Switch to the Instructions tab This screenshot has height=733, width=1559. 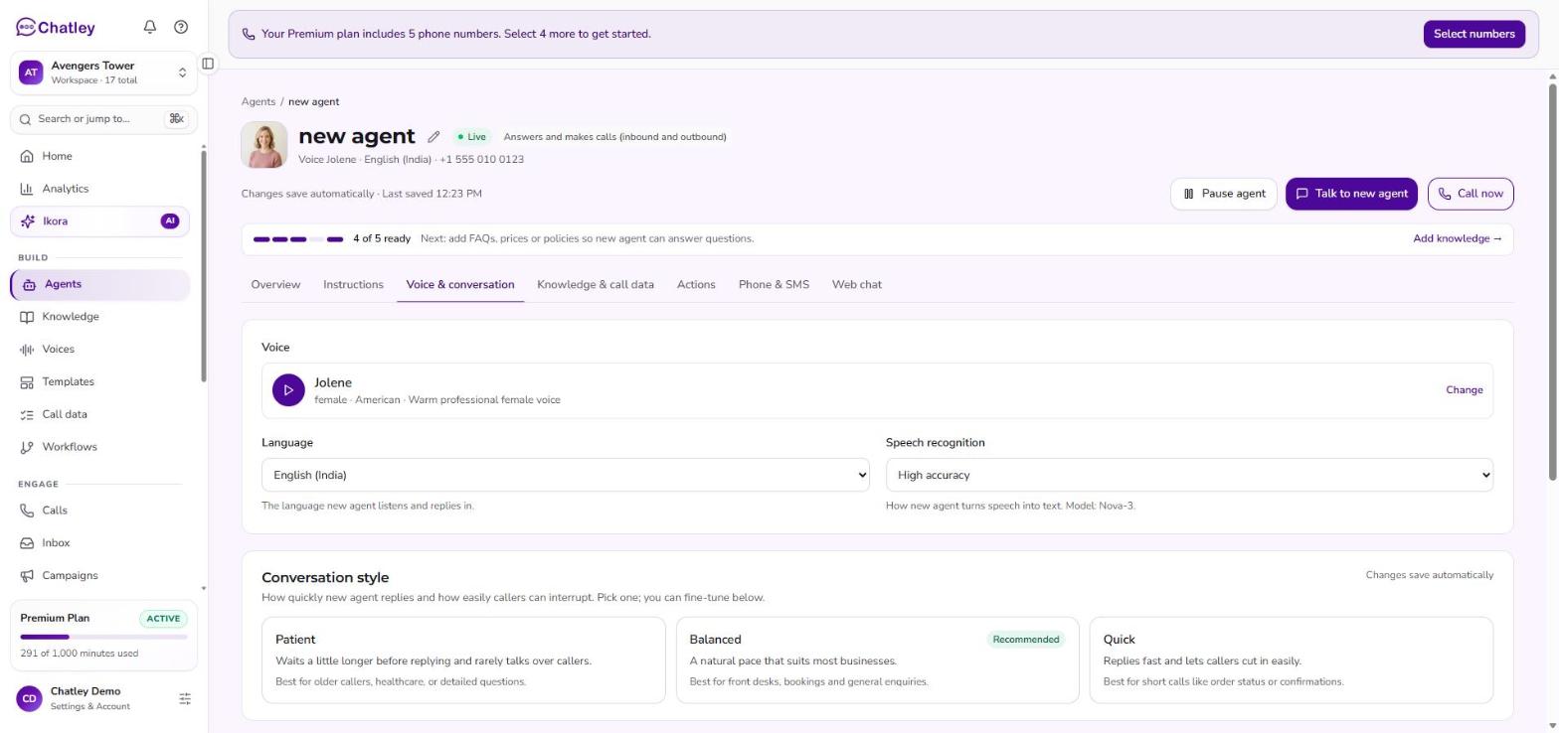(353, 285)
